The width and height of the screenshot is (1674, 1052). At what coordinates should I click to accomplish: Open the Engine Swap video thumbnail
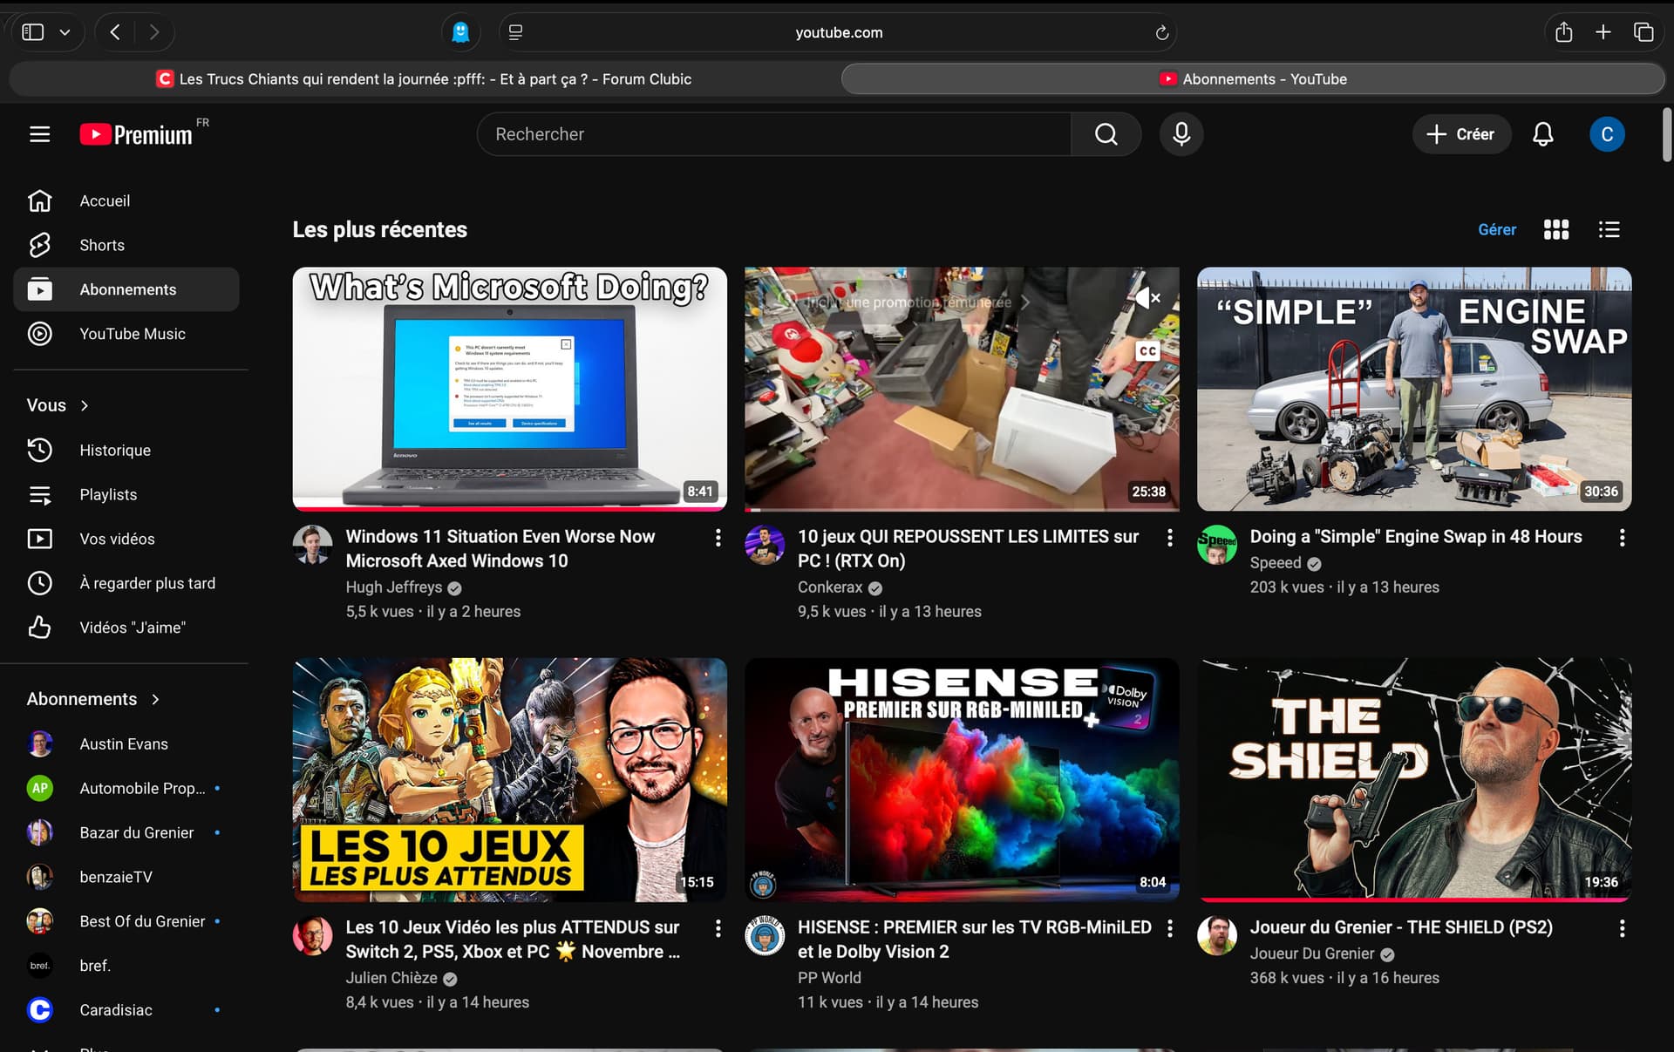pos(1413,389)
